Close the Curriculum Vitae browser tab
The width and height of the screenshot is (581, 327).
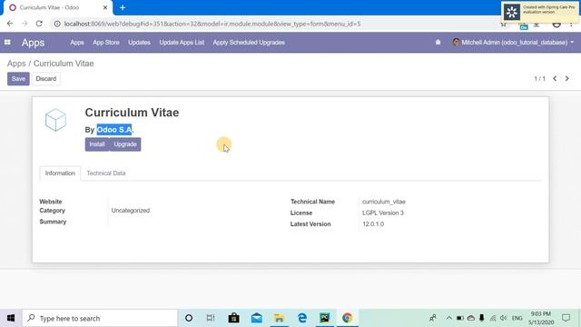click(x=105, y=7)
